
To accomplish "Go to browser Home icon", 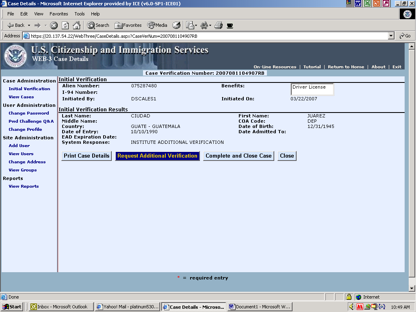I will click(76, 25).
